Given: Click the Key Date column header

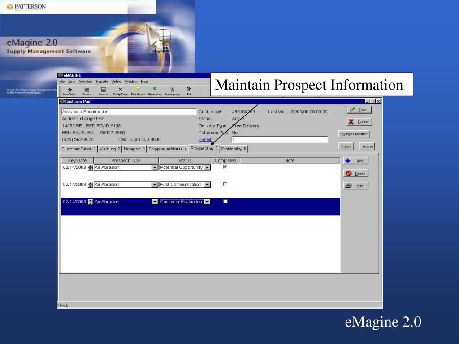Looking at the screenshot, I should click(77, 161).
